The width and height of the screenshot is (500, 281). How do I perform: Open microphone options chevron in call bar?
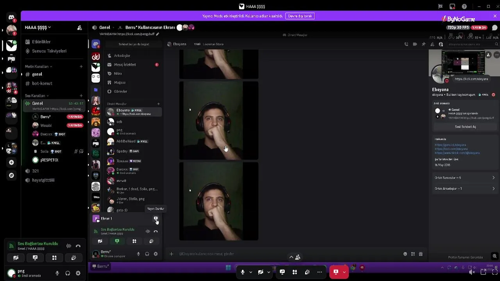251,272
